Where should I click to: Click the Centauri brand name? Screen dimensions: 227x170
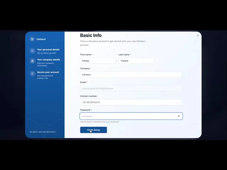(41, 39)
